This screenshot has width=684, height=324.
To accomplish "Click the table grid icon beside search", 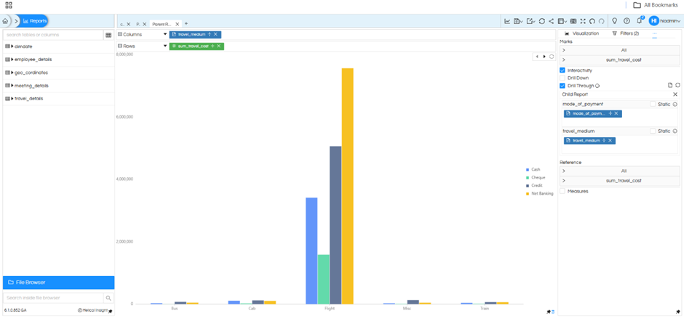I will [108, 35].
